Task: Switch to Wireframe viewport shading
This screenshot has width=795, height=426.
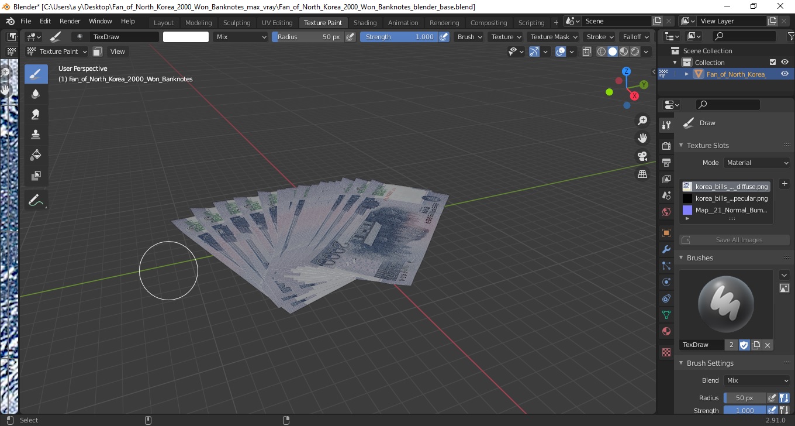Action: coord(601,51)
